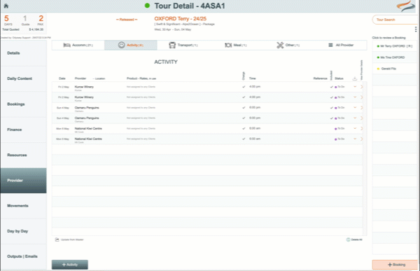Switch to the Accomm tab
This screenshot has height=271, width=420.
coord(78,45)
